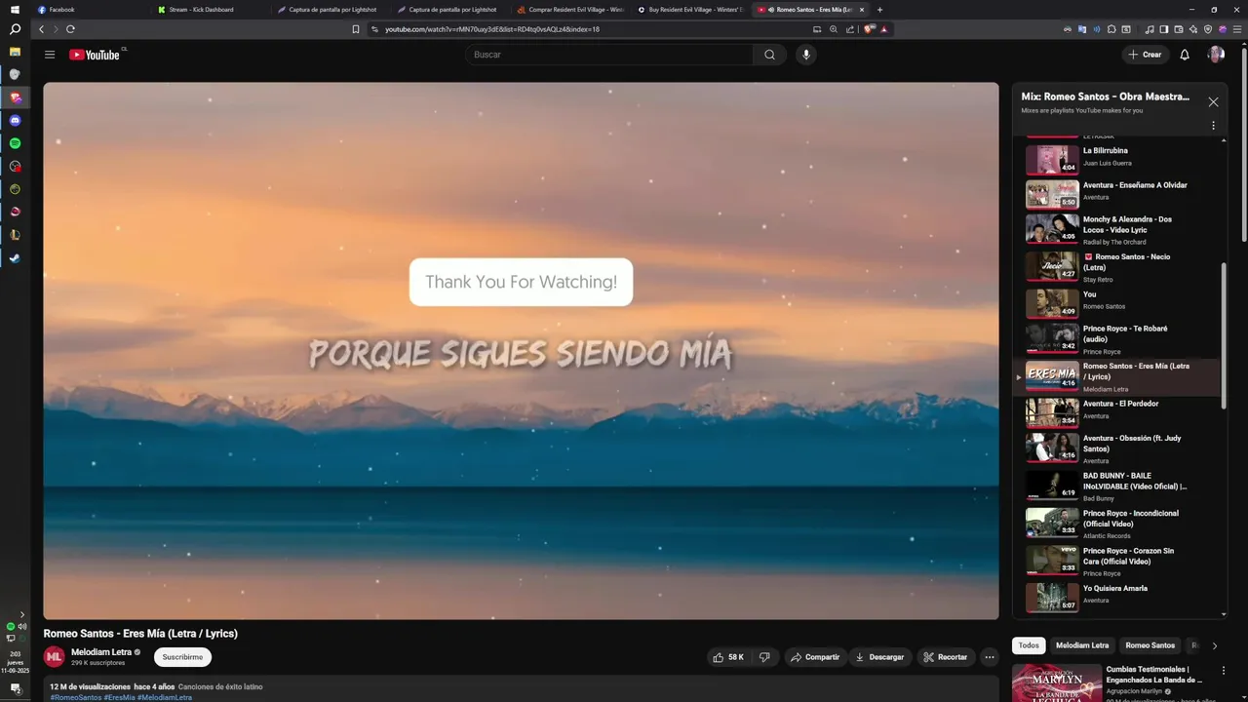Open the YouTube account avatar menu

coord(1216,55)
